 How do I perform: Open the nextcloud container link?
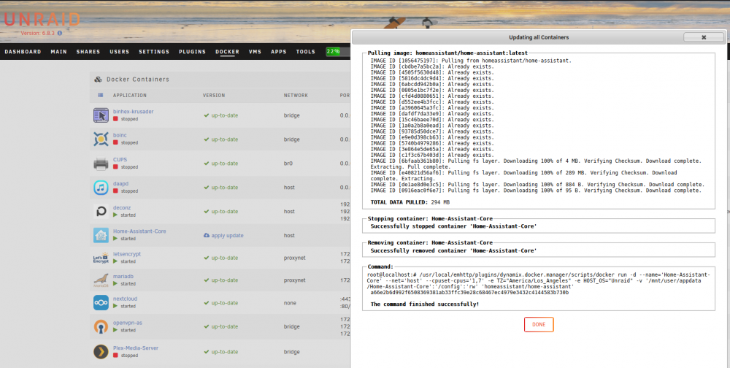click(126, 299)
